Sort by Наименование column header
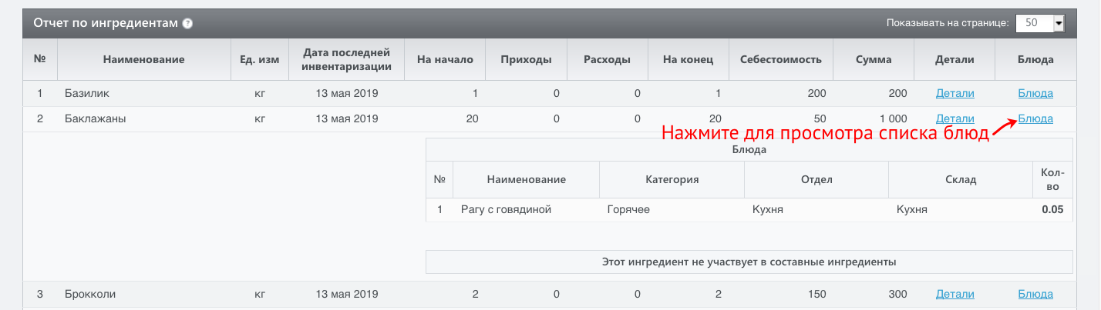This screenshot has height=310, width=1101. coord(144,60)
